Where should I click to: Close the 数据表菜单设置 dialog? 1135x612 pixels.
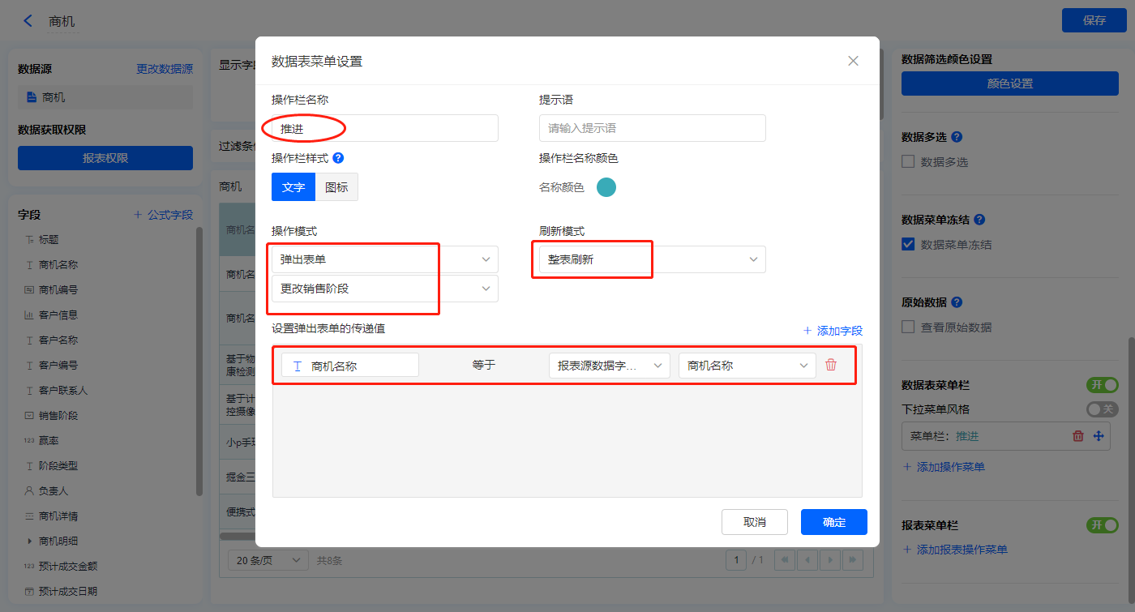click(853, 61)
